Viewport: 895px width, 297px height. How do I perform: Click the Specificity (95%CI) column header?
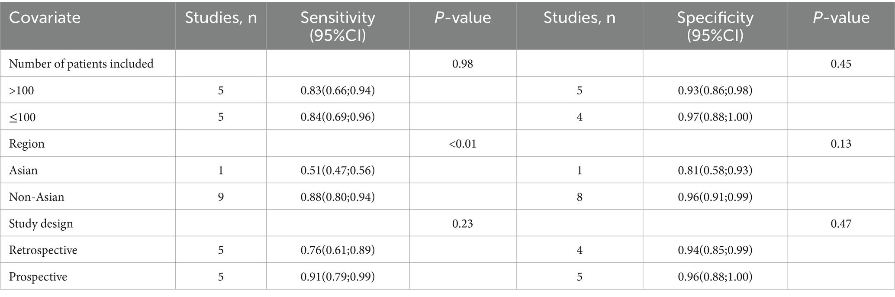pyautogui.click(x=715, y=26)
